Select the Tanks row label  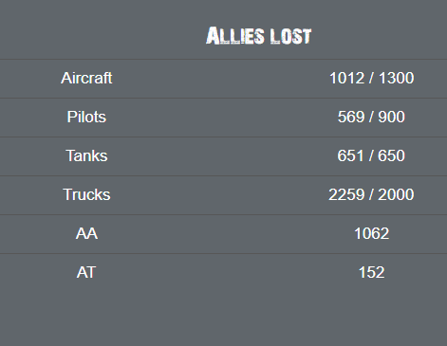click(x=86, y=155)
